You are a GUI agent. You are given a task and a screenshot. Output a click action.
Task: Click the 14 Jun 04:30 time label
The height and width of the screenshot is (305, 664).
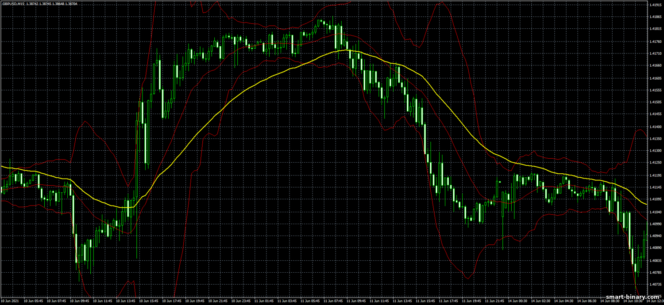click(x=564, y=301)
